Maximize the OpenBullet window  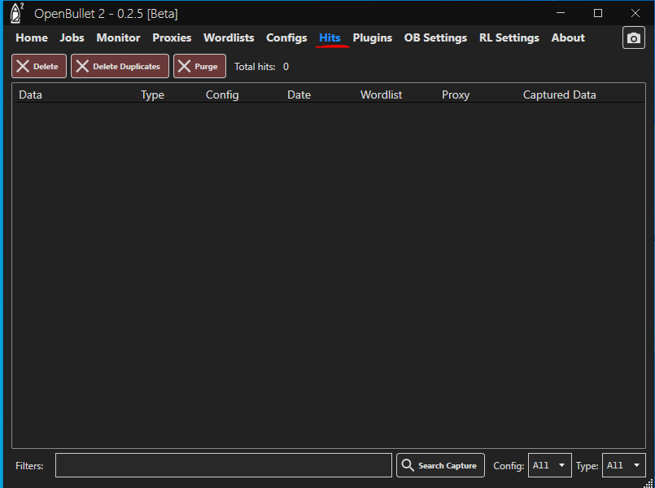(598, 13)
